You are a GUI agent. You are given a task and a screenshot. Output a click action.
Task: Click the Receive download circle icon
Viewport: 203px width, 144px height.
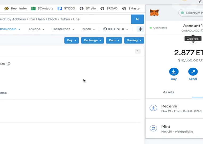click(154, 108)
